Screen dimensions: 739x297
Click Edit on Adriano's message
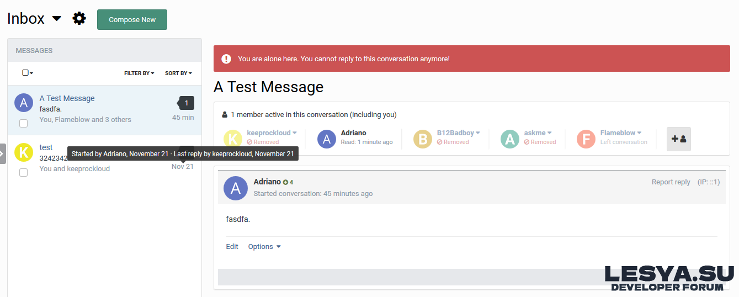pos(232,247)
